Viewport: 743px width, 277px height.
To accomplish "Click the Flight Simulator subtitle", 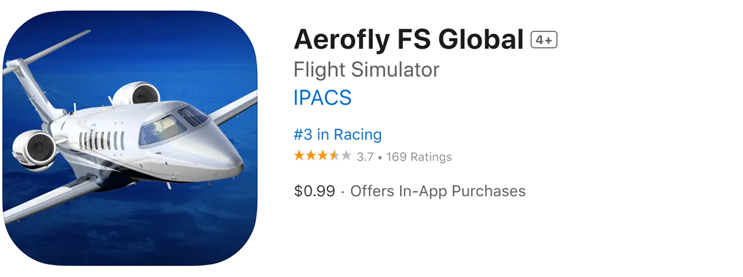I will (x=366, y=70).
